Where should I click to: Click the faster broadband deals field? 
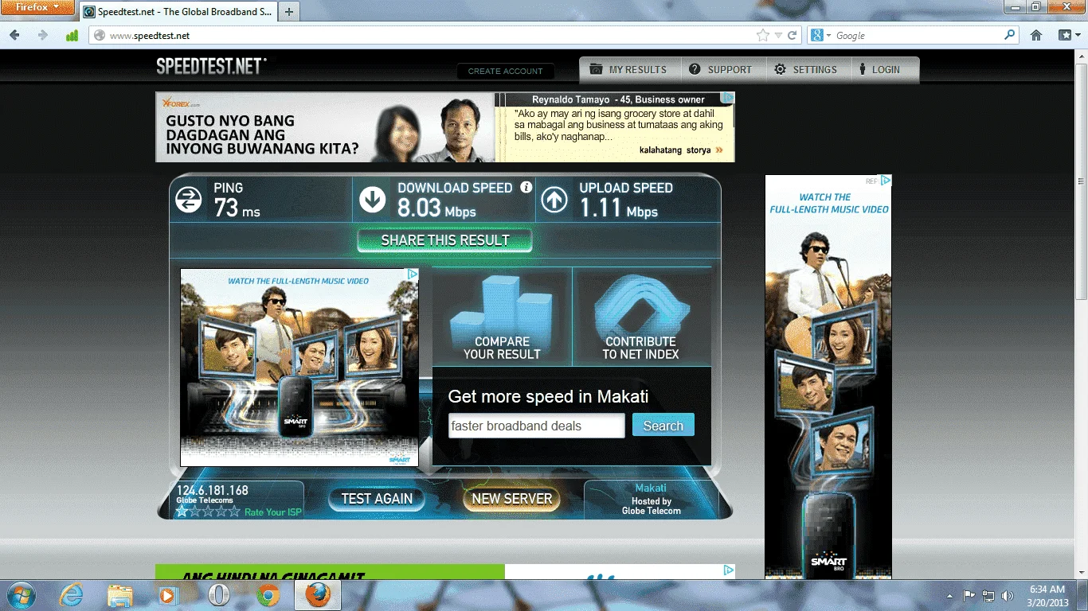click(536, 426)
